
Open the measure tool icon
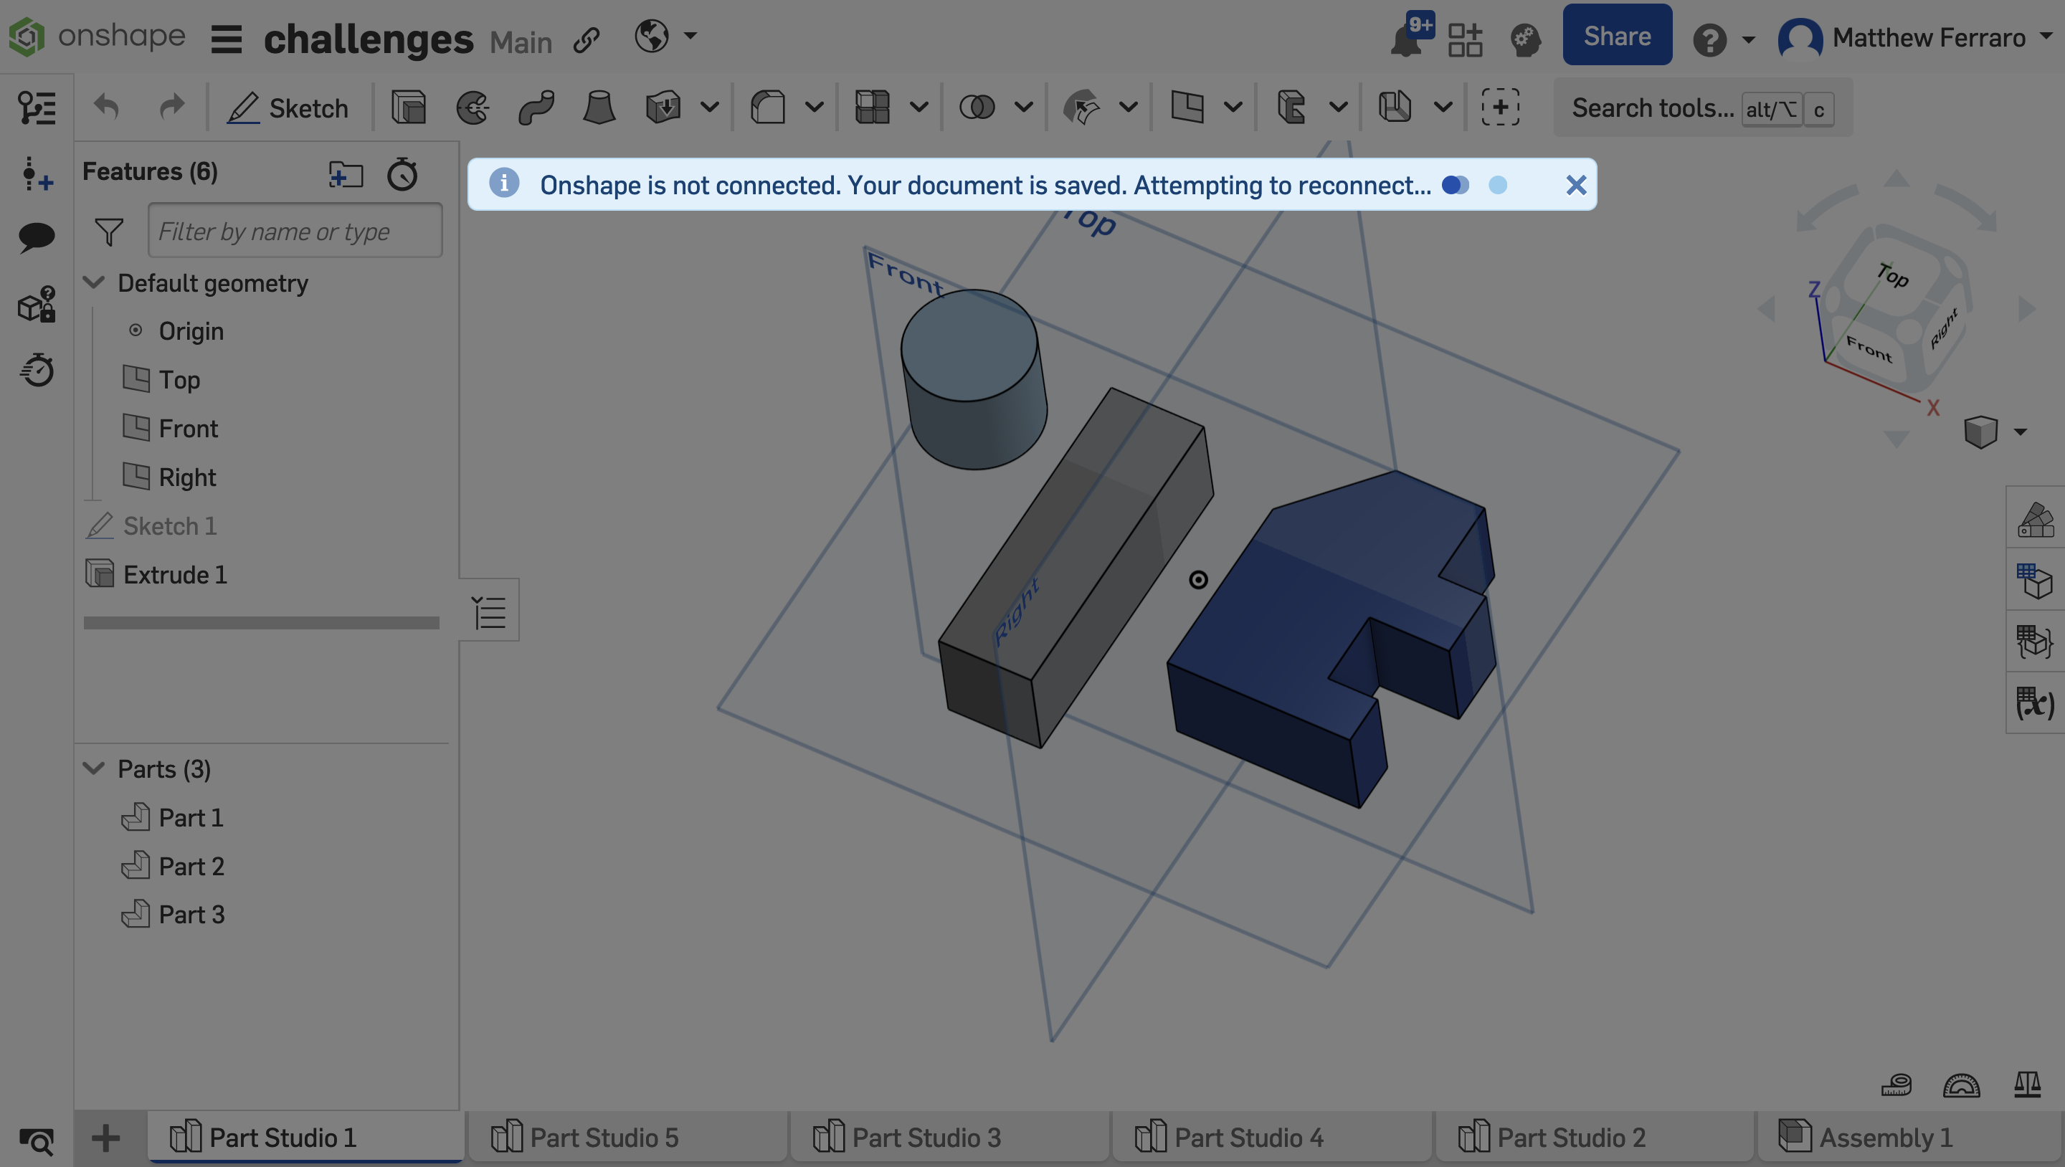(x=1896, y=1085)
